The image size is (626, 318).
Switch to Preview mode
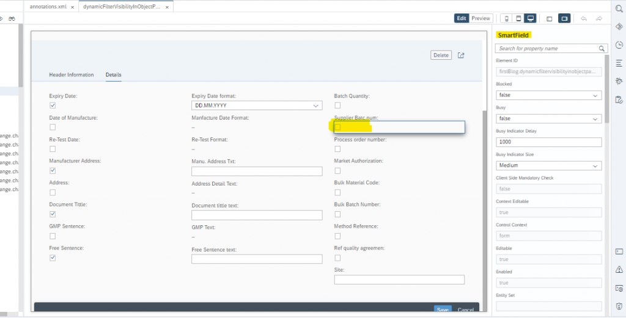pos(481,18)
